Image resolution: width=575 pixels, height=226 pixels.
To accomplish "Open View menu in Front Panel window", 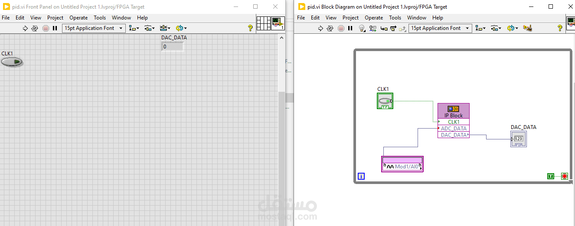I will pyautogui.click(x=36, y=18).
